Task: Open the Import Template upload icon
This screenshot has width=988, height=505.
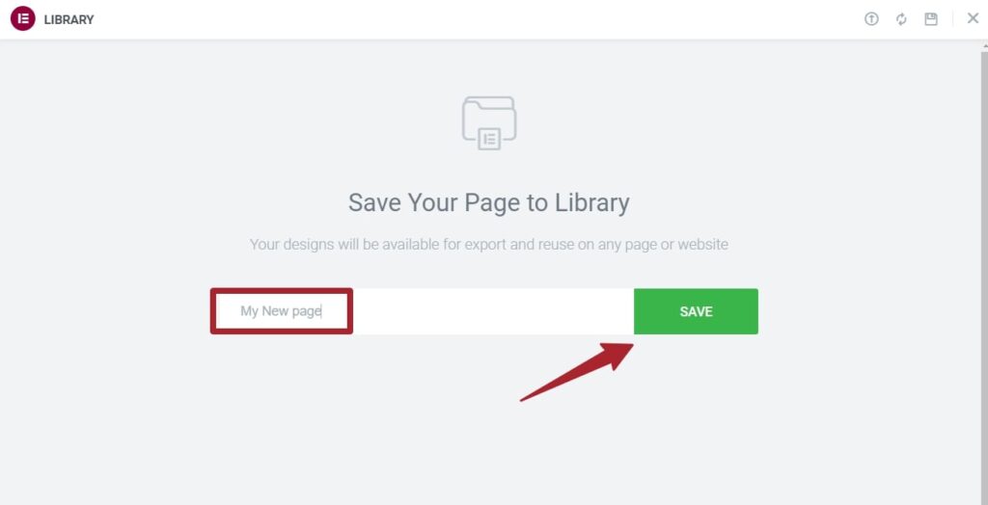Action: 871,19
